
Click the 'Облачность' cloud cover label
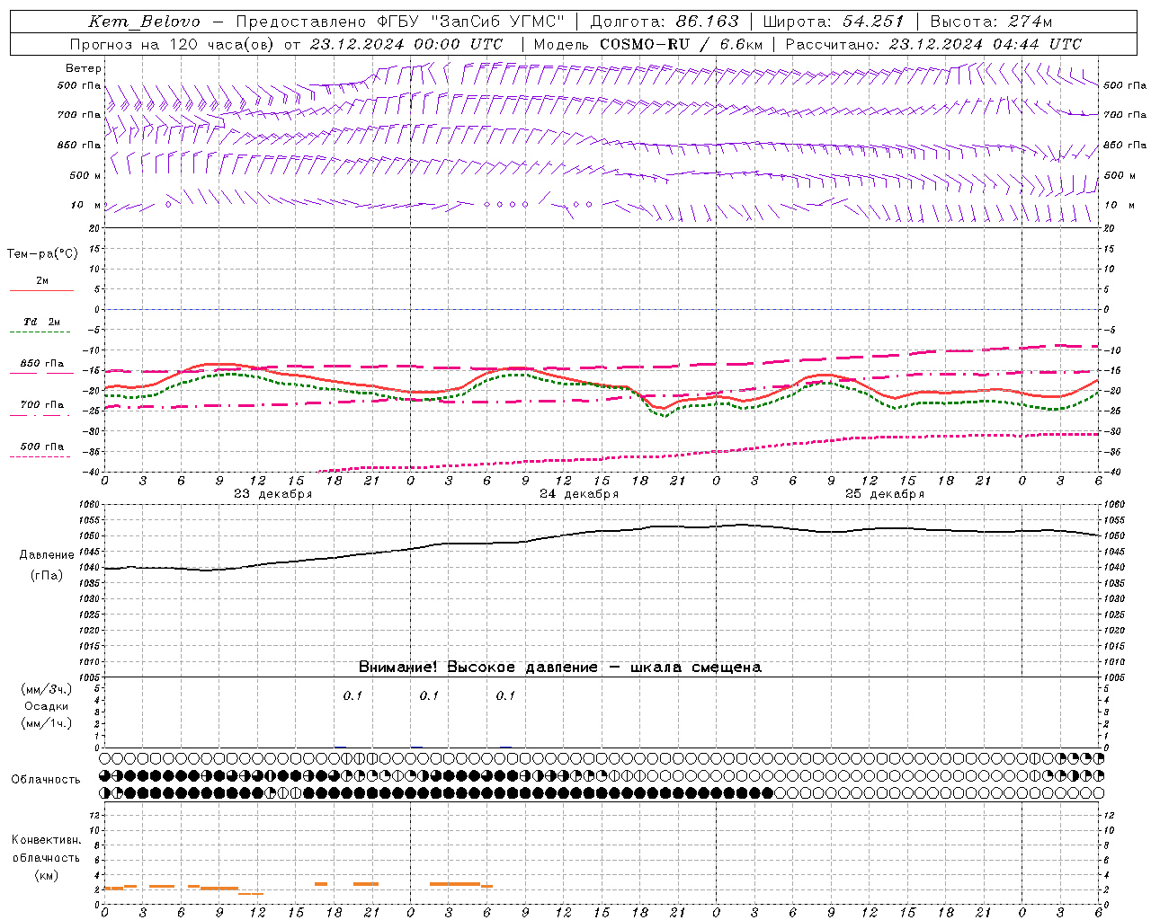coord(46,780)
